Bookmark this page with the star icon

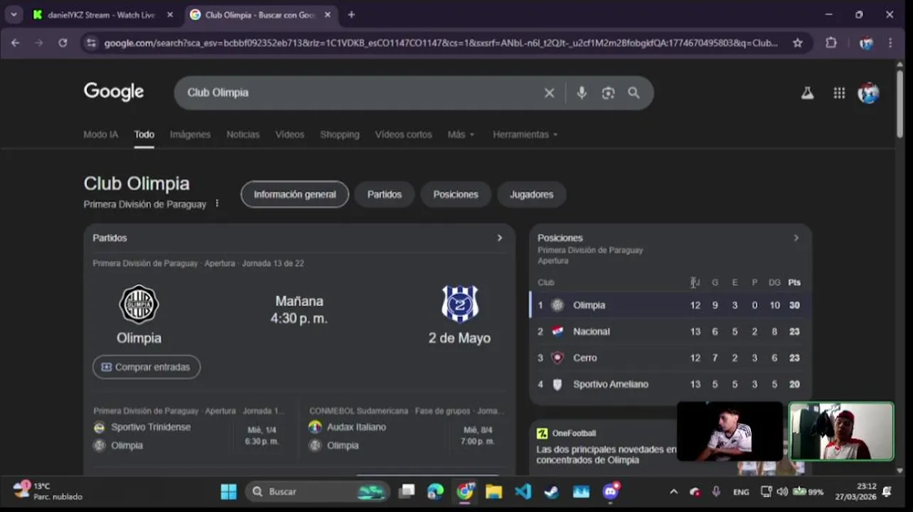(x=798, y=43)
